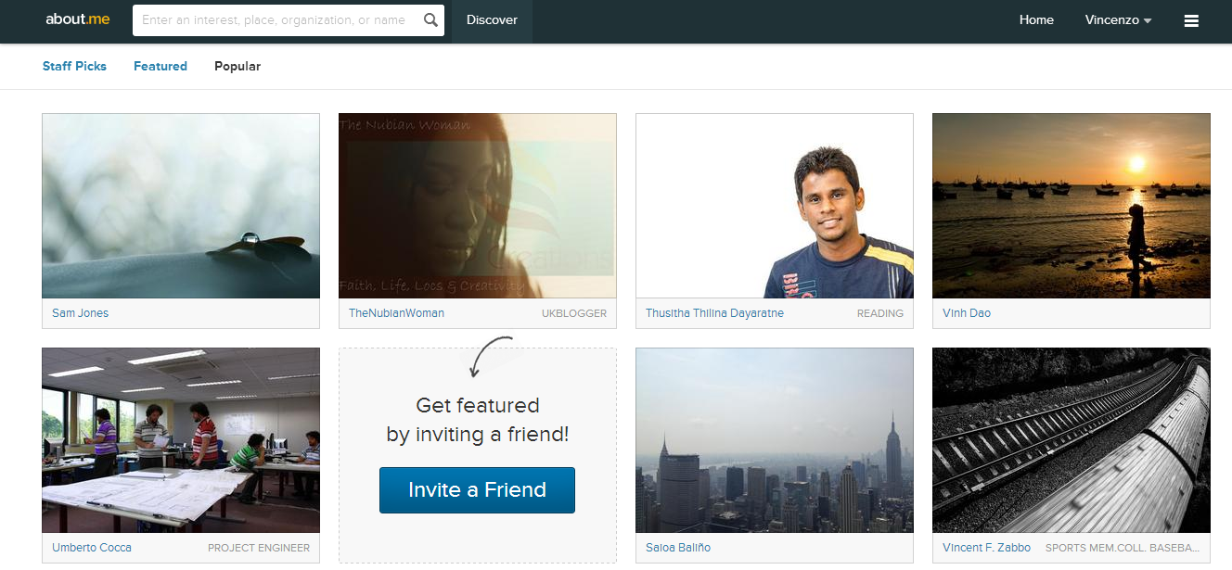Show the Popular tab

pos(237,67)
